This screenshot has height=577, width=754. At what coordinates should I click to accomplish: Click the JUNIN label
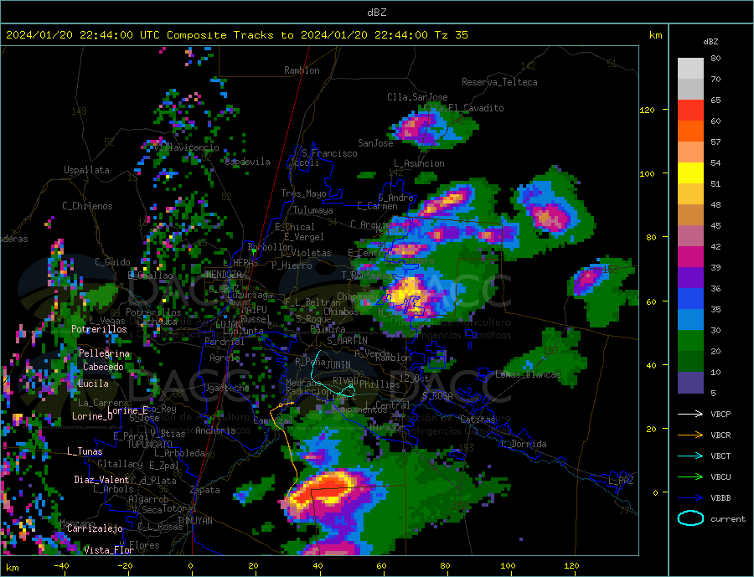[338, 365]
